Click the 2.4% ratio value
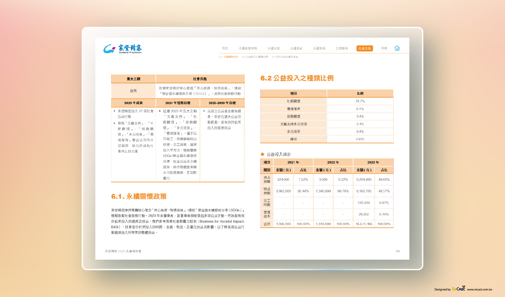Viewport: 505px width, 297px height. [360, 124]
